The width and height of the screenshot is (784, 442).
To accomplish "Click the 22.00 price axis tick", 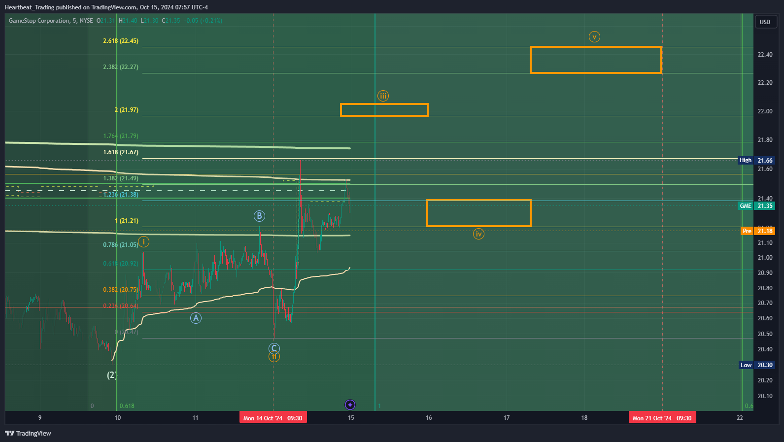I will coord(765,111).
